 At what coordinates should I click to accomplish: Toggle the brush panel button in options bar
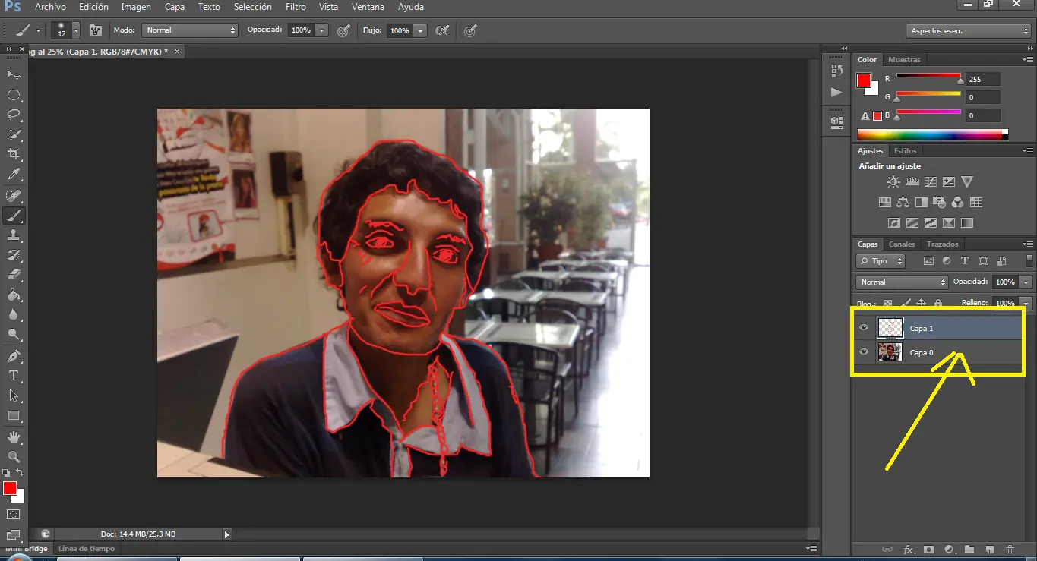click(96, 30)
